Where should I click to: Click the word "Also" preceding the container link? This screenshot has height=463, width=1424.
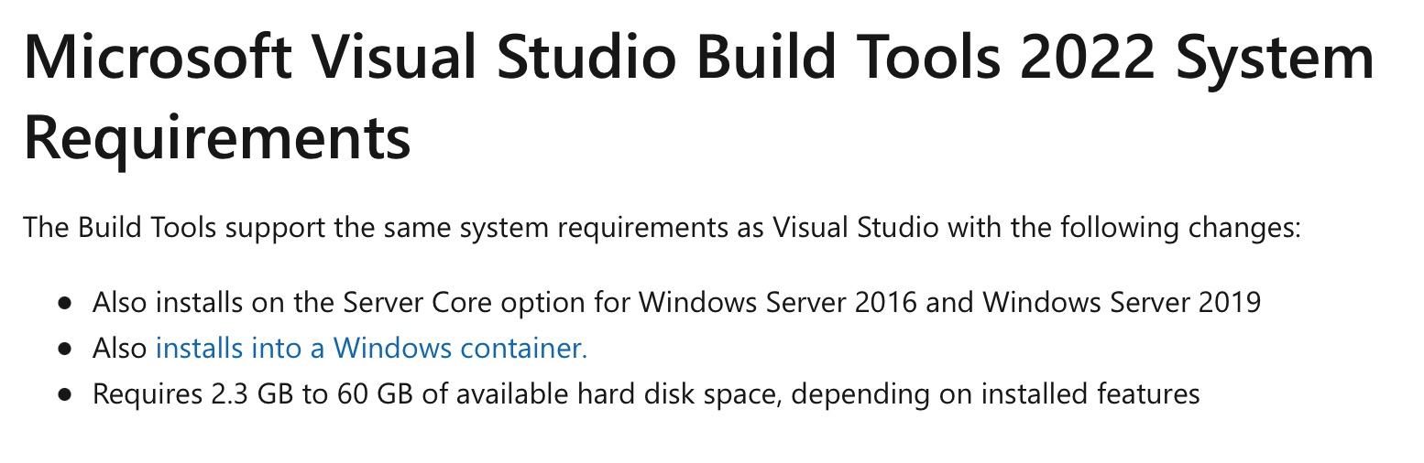coord(119,348)
